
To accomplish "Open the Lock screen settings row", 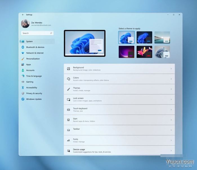I will [x=119, y=99].
